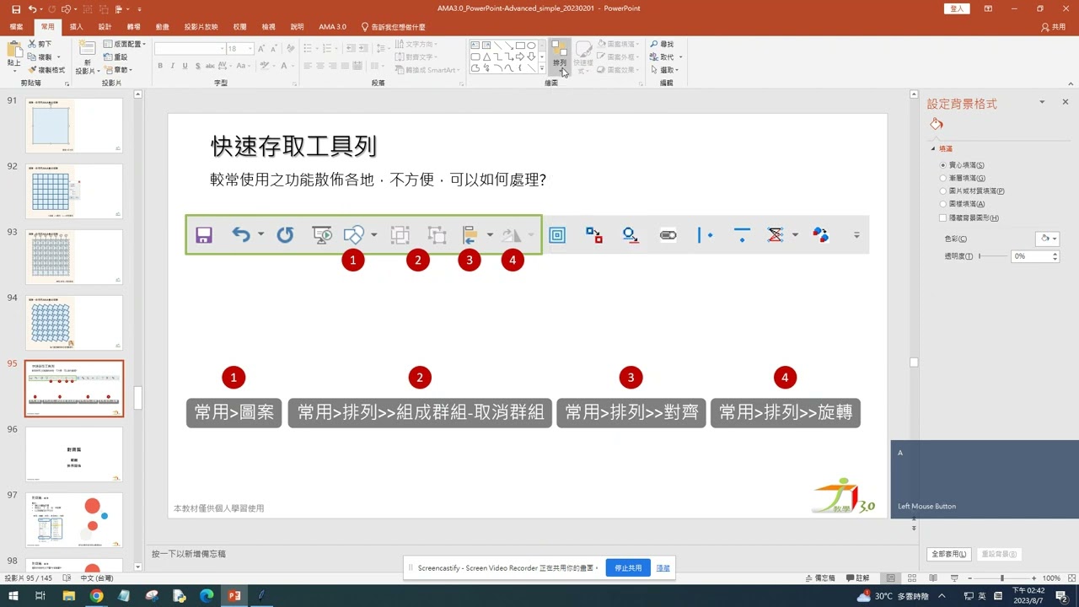Switch to the Design (設計) tab
Screen dimensions: 1079x607
click(105, 27)
